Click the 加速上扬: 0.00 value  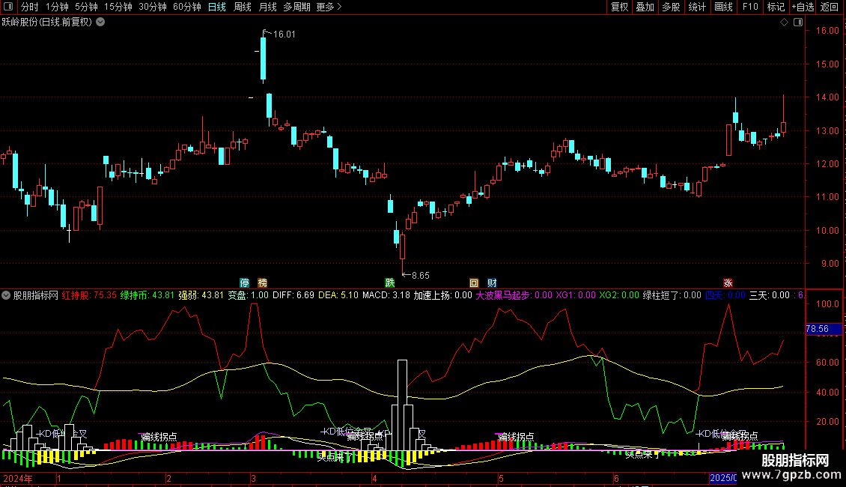click(443, 295)
